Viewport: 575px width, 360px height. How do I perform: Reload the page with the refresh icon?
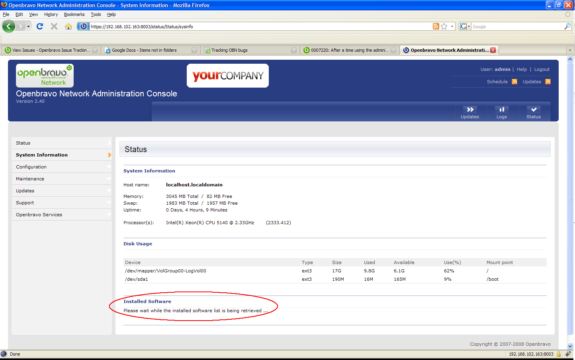40,26
